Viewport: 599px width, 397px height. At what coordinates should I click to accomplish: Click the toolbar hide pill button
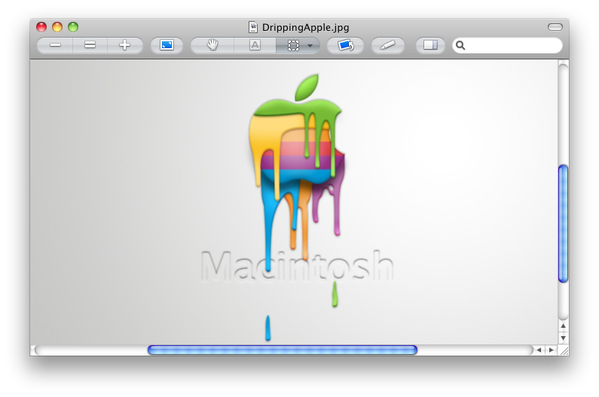[x=555, y=27]
